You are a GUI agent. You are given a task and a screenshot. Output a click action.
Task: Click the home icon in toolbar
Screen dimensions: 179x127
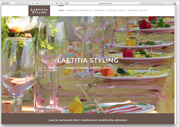pyautogui.click(x=33, y=3)
